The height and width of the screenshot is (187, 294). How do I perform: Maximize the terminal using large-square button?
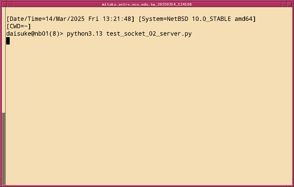point(289,4)
